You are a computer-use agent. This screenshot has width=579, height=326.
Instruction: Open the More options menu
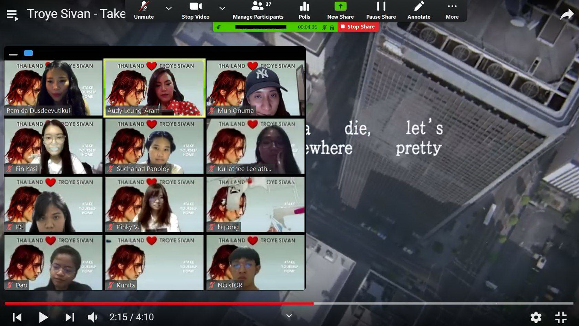452,11
